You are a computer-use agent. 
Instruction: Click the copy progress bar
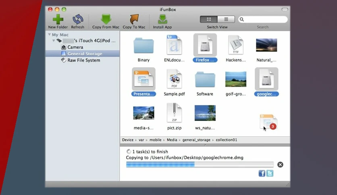coord(200,165)
